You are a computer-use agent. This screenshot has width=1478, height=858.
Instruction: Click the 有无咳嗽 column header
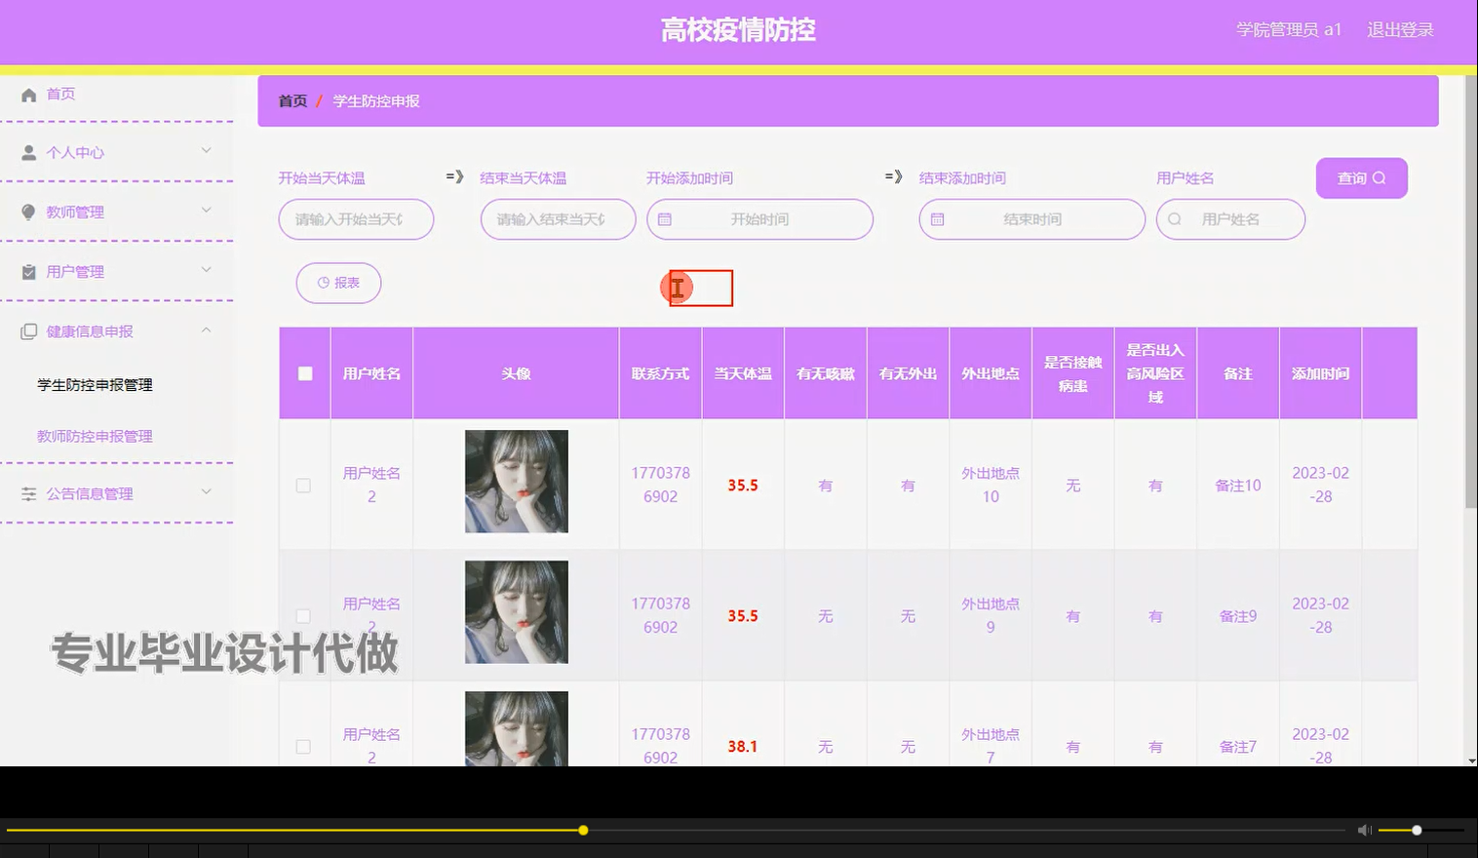coord(826,374)
